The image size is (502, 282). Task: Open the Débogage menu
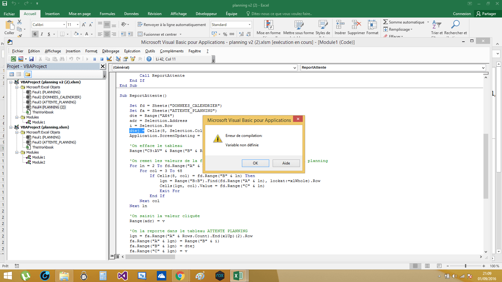(x=110, y=51)
